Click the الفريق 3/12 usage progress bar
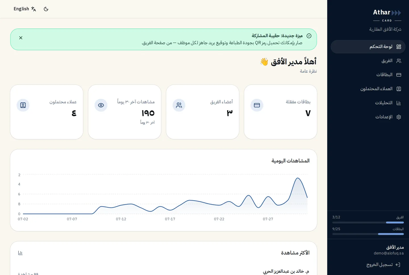The image size is (409, 275). [368, 222]
